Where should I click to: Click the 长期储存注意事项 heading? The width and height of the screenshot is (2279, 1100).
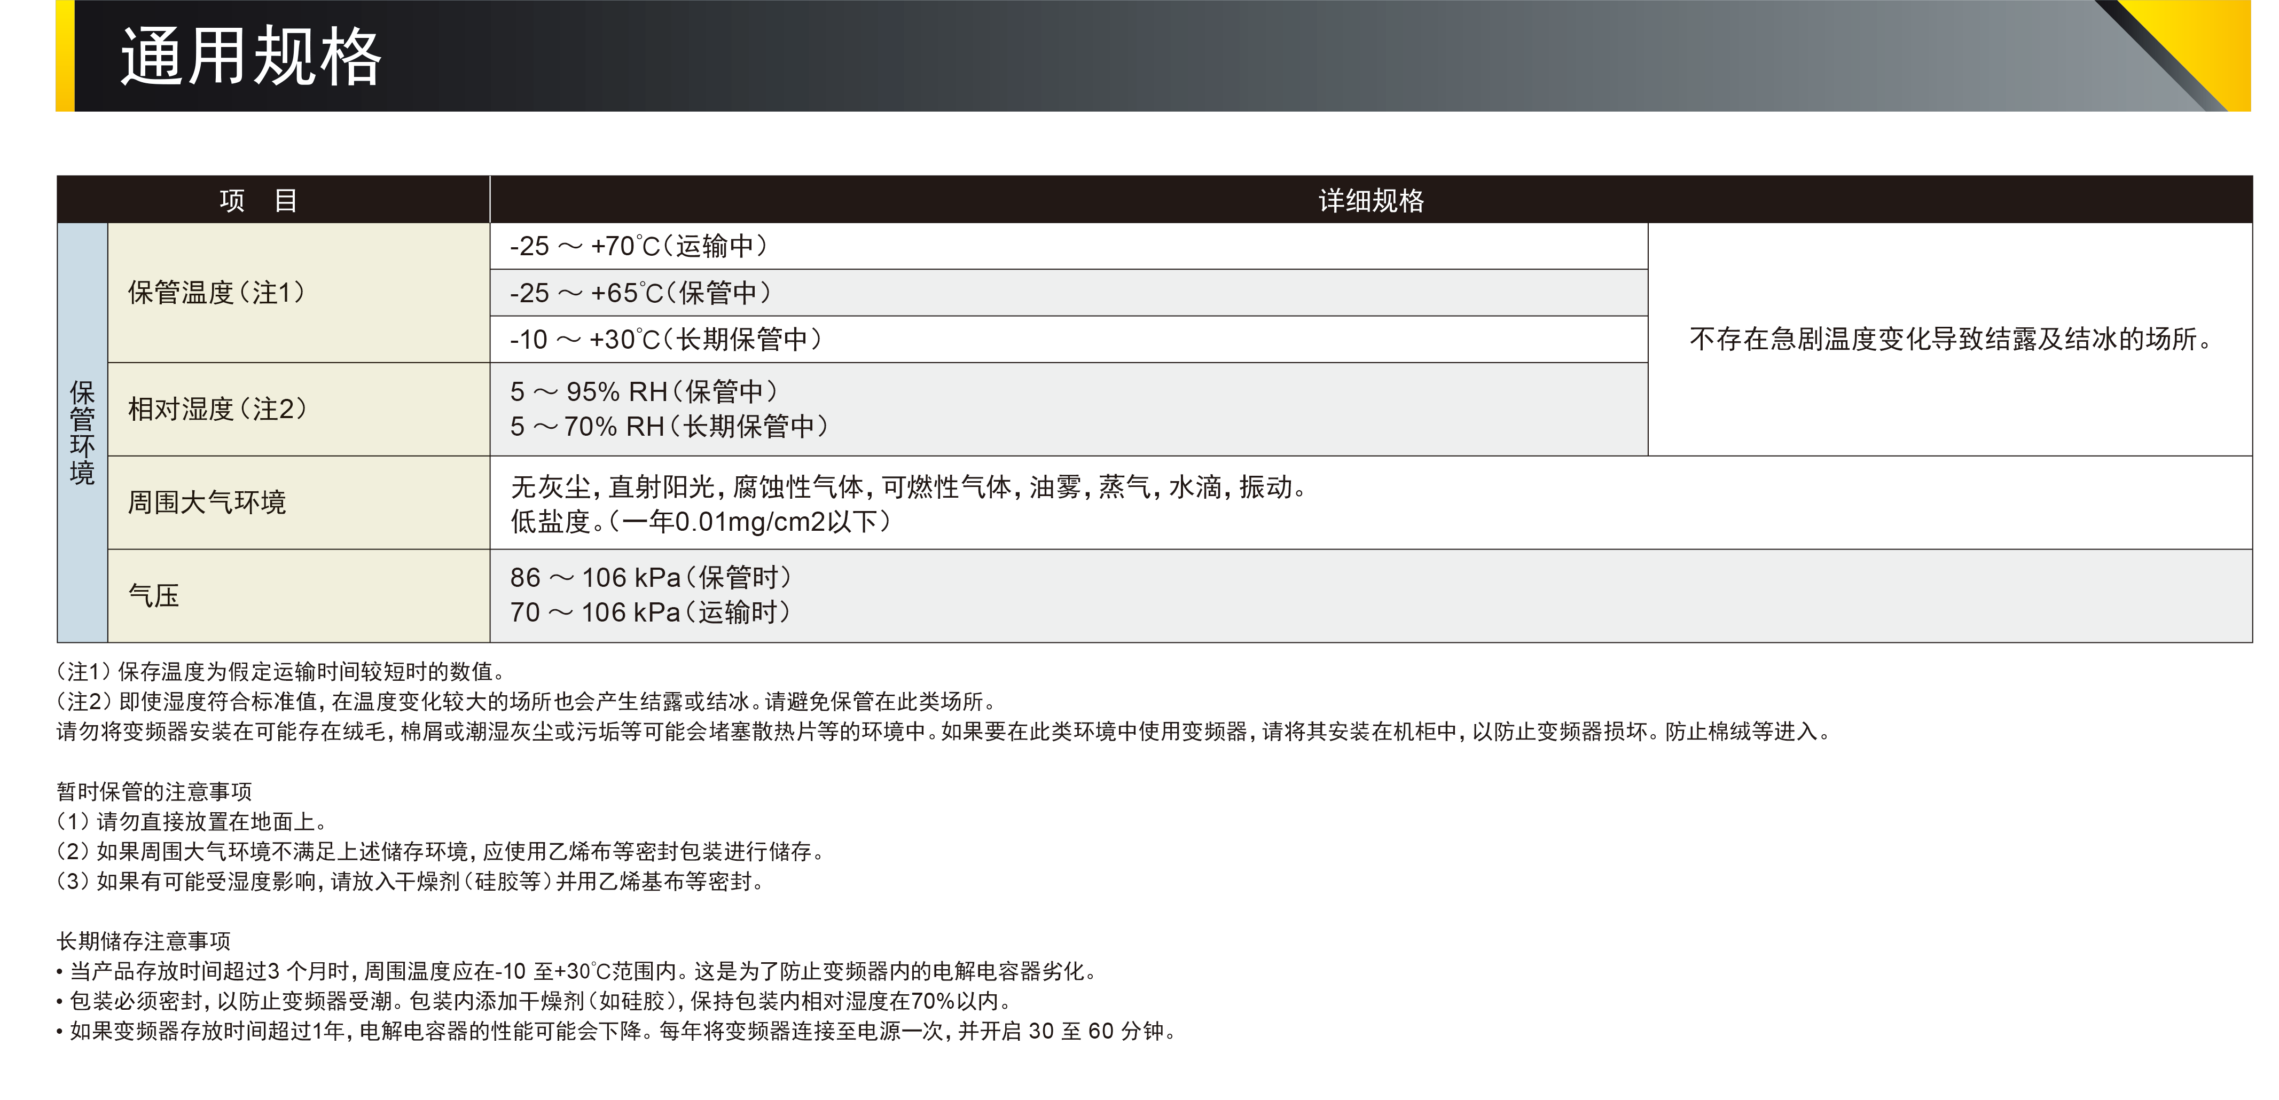click(143, 941)
